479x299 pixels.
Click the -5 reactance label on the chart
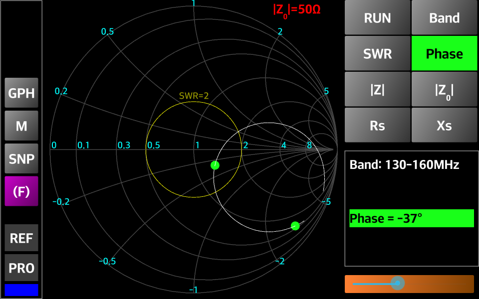click(326, 202)
